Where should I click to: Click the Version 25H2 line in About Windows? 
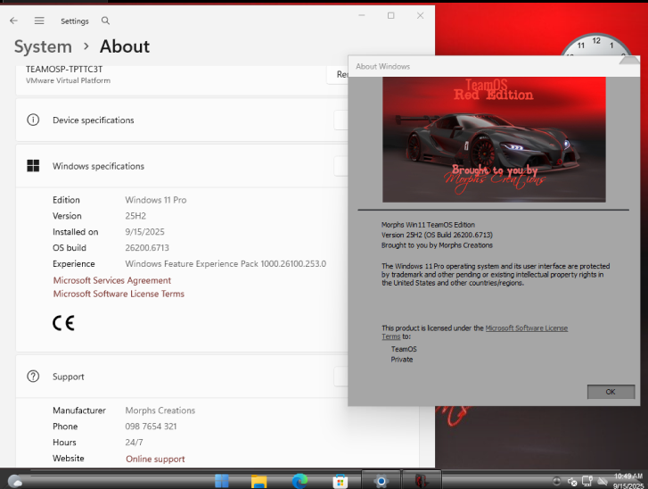[x=437, y=235]
